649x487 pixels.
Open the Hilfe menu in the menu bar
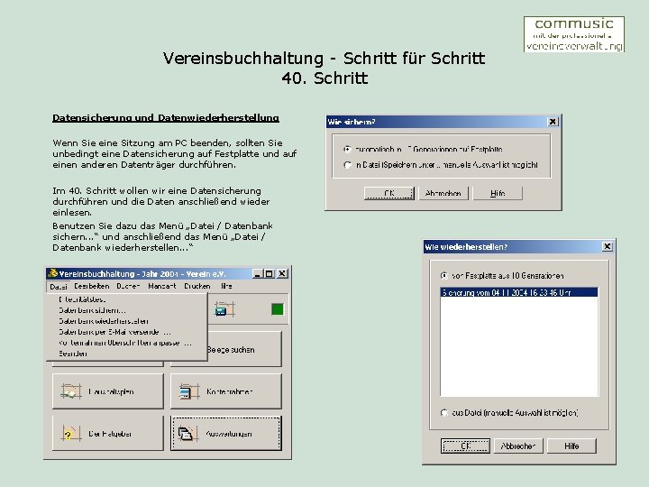[x=226, y=286]
